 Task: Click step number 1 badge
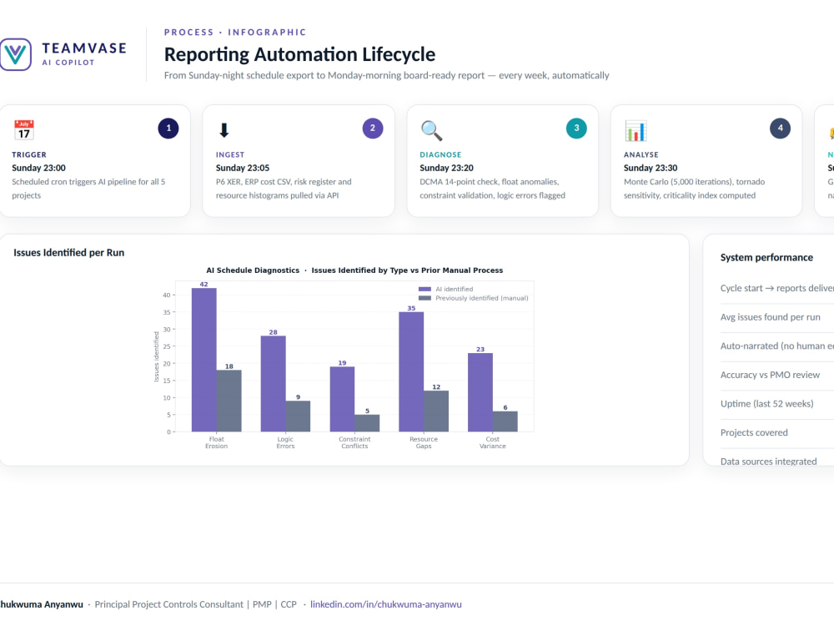tap(168, 129)
